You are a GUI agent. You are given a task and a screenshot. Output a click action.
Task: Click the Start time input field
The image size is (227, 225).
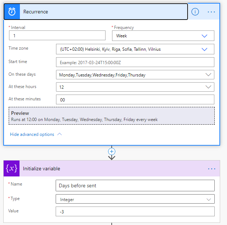pyautogui.click(x=135, y=62)
